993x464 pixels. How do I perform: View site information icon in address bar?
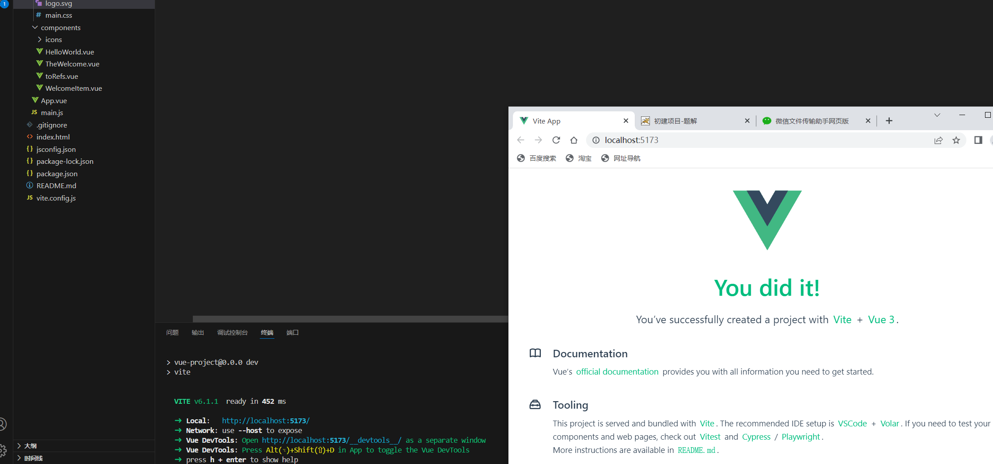[596, 140]
